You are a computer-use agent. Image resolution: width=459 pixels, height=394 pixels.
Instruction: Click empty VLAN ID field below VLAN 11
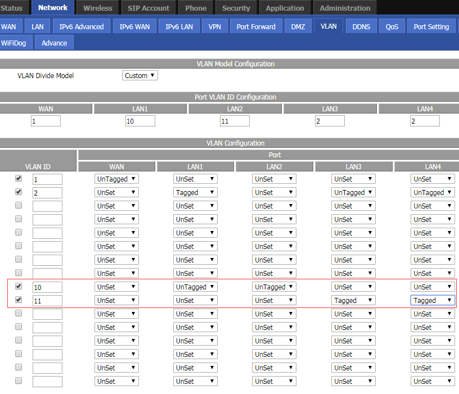47,314
